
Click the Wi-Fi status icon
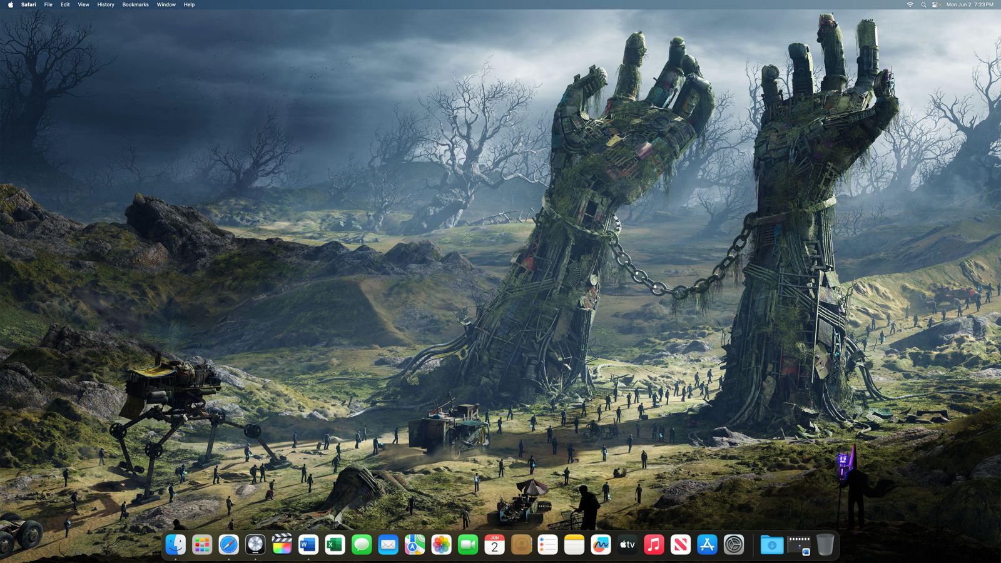click(910, 4)
